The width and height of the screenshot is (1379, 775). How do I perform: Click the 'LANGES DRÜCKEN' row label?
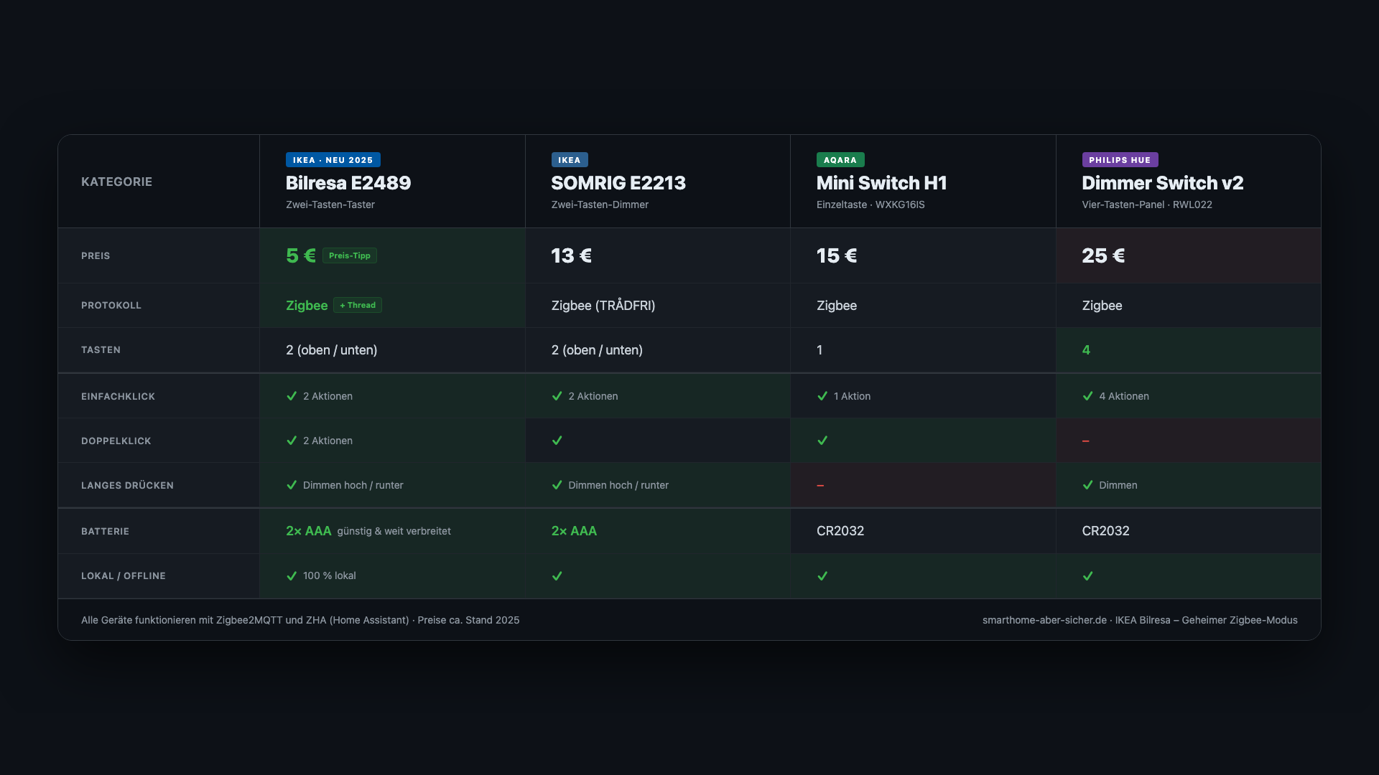[x=127, y=485]
